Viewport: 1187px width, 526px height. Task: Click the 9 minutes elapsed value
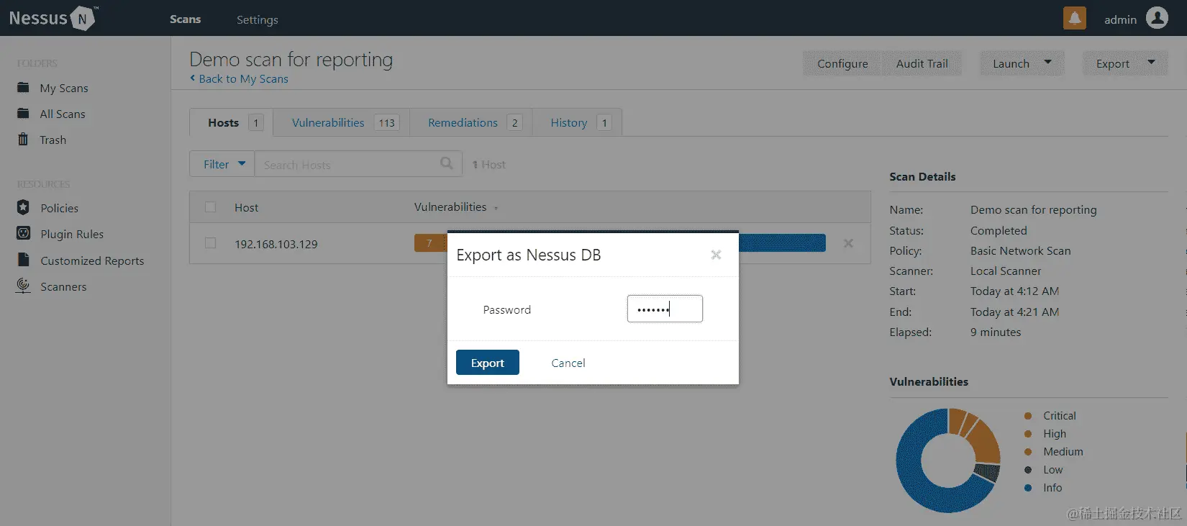coord(996,332)
